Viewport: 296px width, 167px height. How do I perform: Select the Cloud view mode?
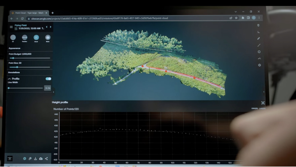[36, 37]
